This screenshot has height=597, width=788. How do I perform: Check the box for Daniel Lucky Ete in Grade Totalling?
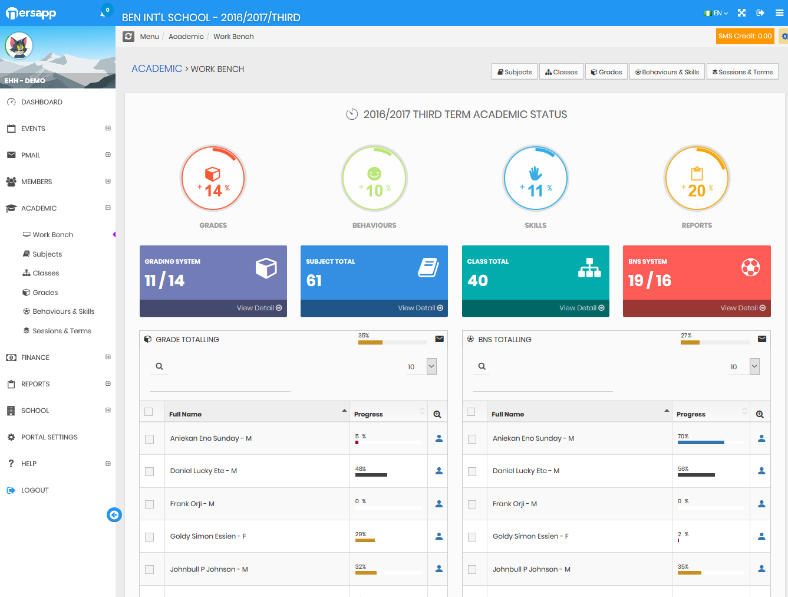point(149,471)
